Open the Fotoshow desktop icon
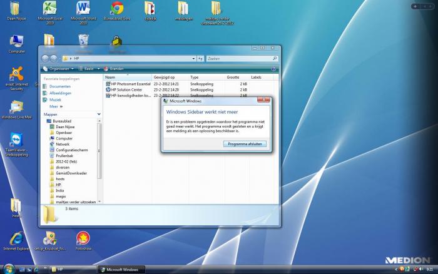The height and width of the screenshot is (274, 438). click(x=83, y=241)
